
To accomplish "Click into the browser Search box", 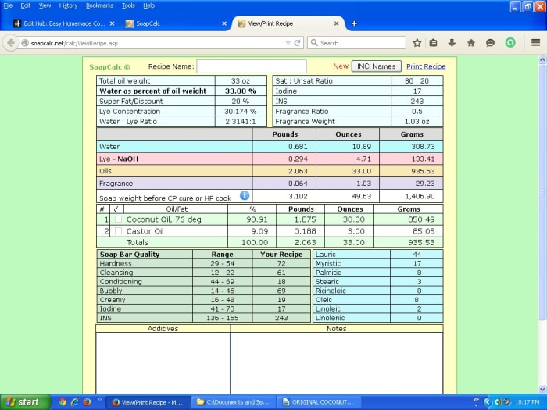I will tap(356, 43).
